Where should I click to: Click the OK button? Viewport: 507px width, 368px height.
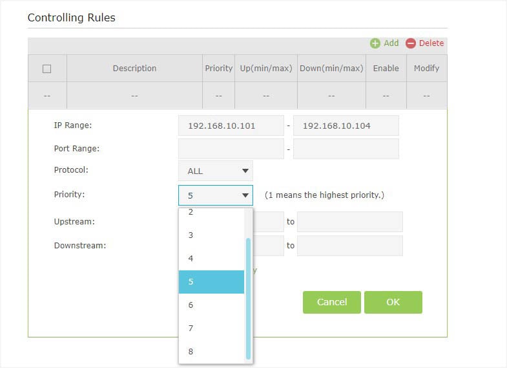[393, 302]
